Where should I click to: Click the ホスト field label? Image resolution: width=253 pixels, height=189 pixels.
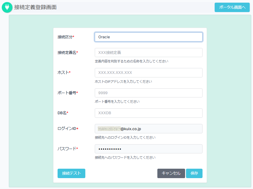click(x=64, y=73)
